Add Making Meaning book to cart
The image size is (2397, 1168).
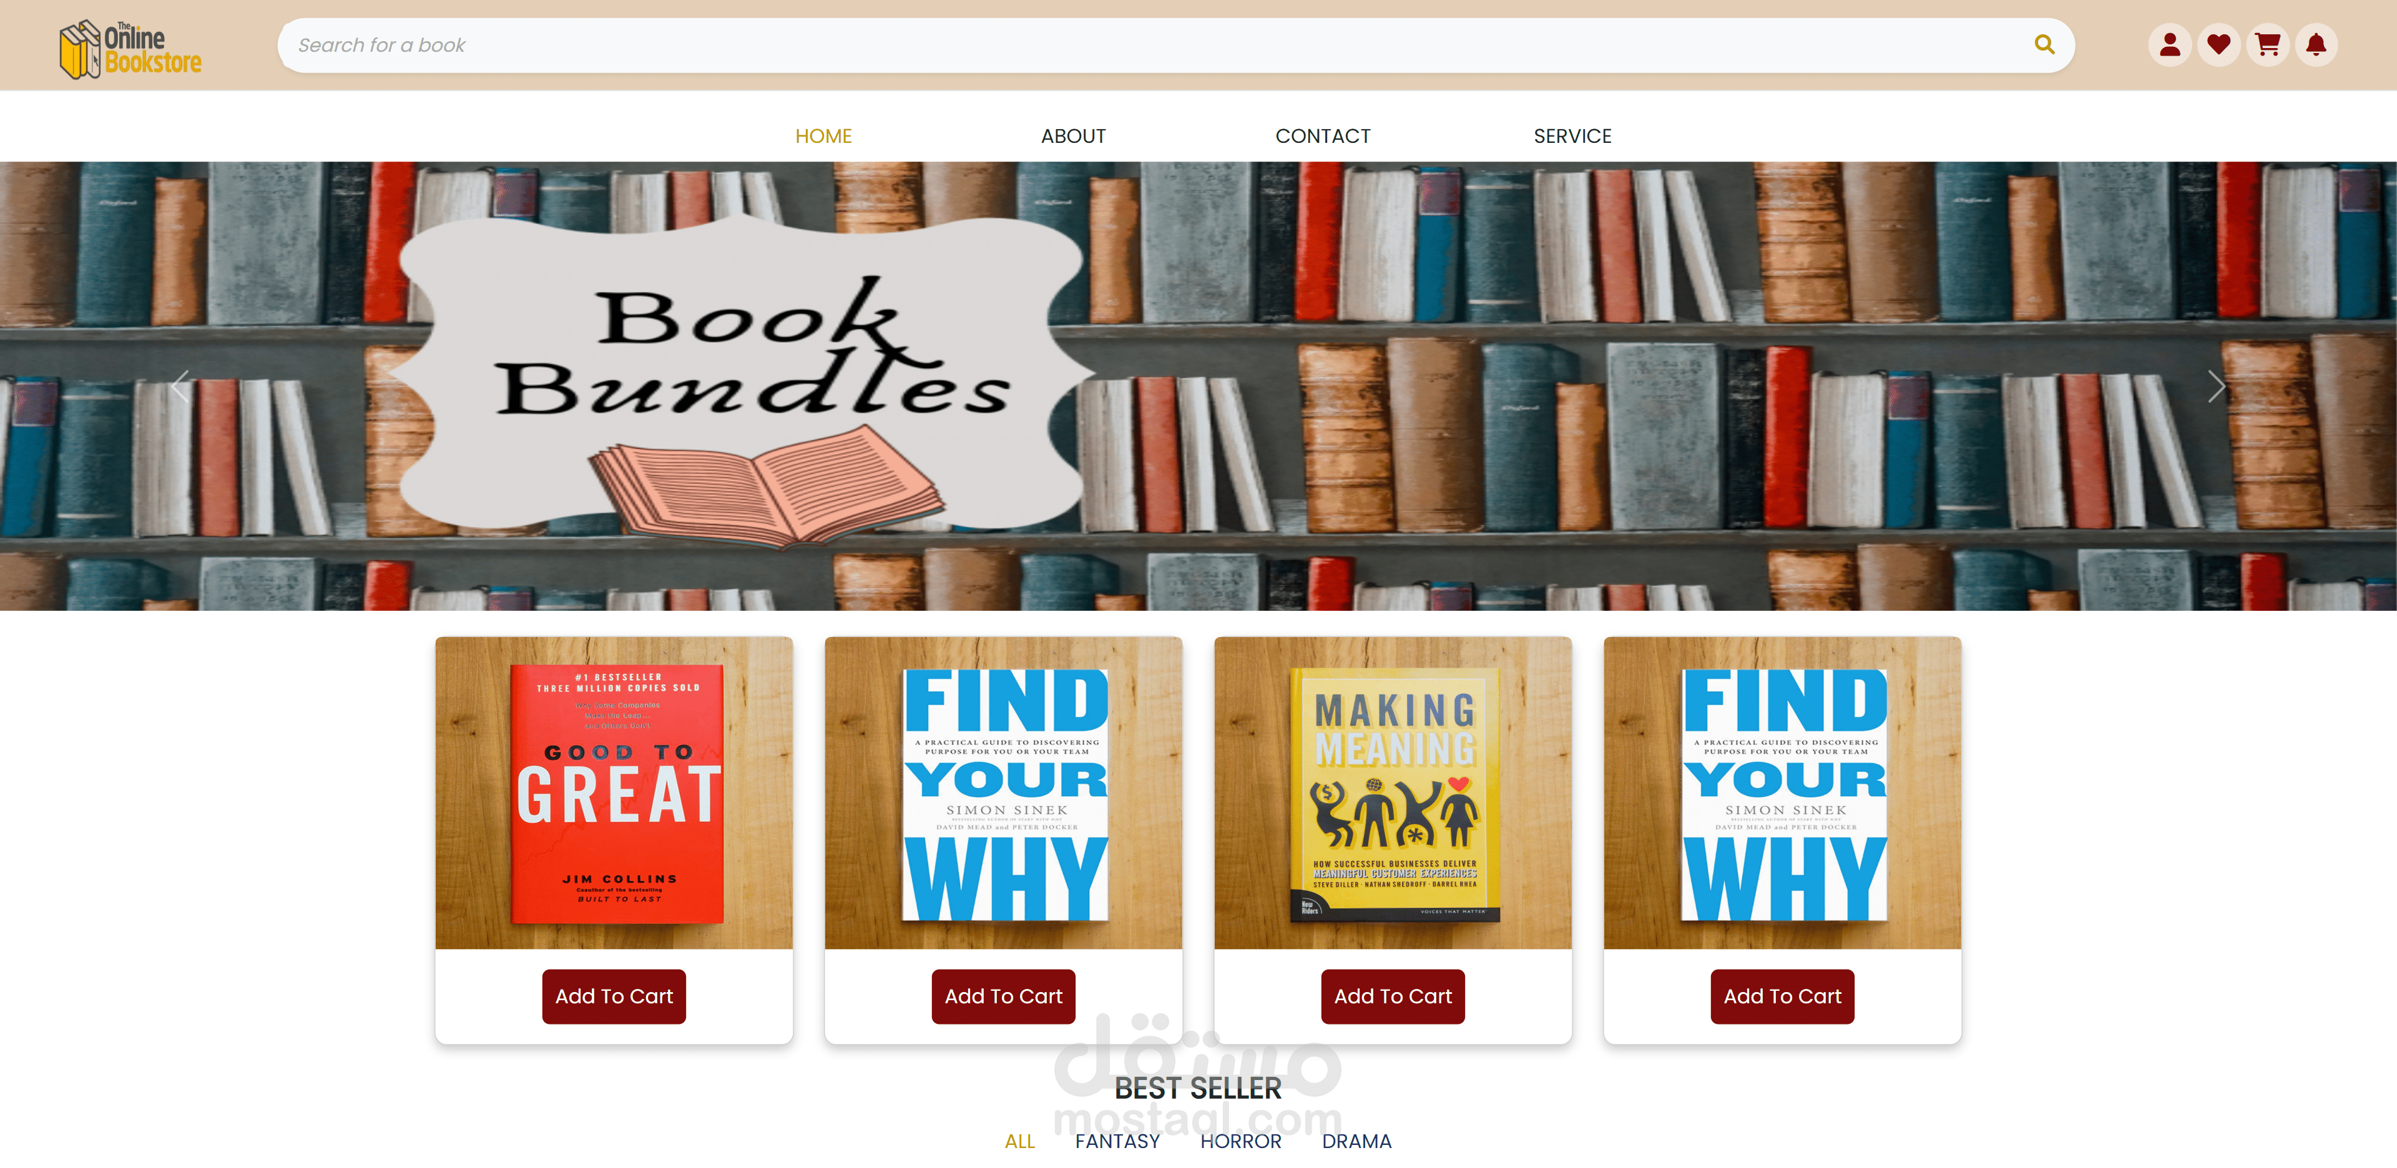pos(1393,996)
